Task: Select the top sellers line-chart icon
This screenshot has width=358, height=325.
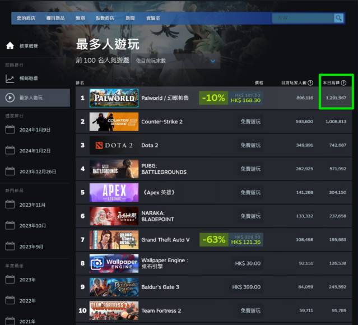Action: click(10, 78)
